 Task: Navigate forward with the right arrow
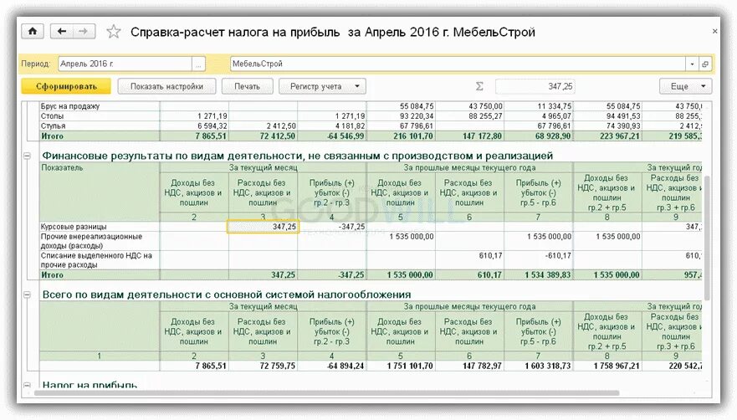tap(84, 32)
